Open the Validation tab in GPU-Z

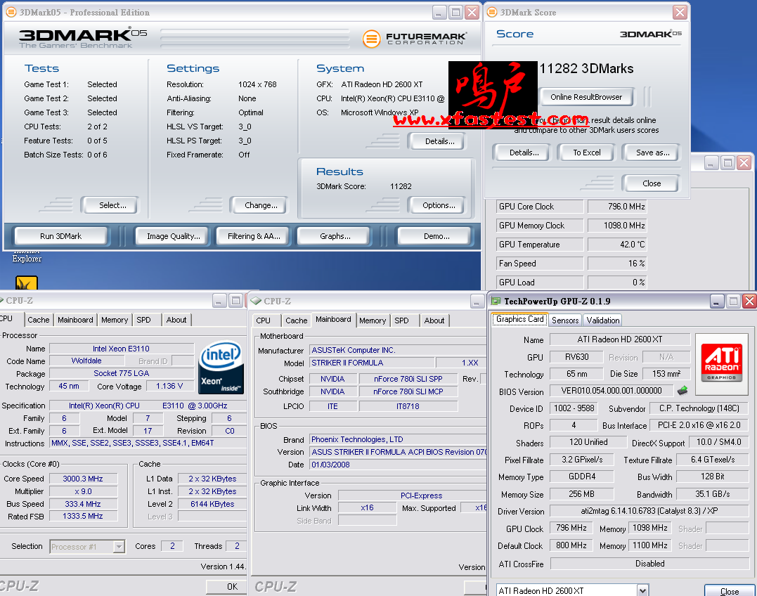pos(603,320)
